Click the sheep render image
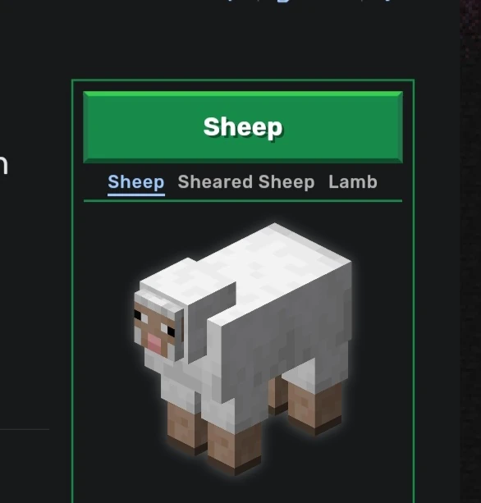 click(243, 349)
